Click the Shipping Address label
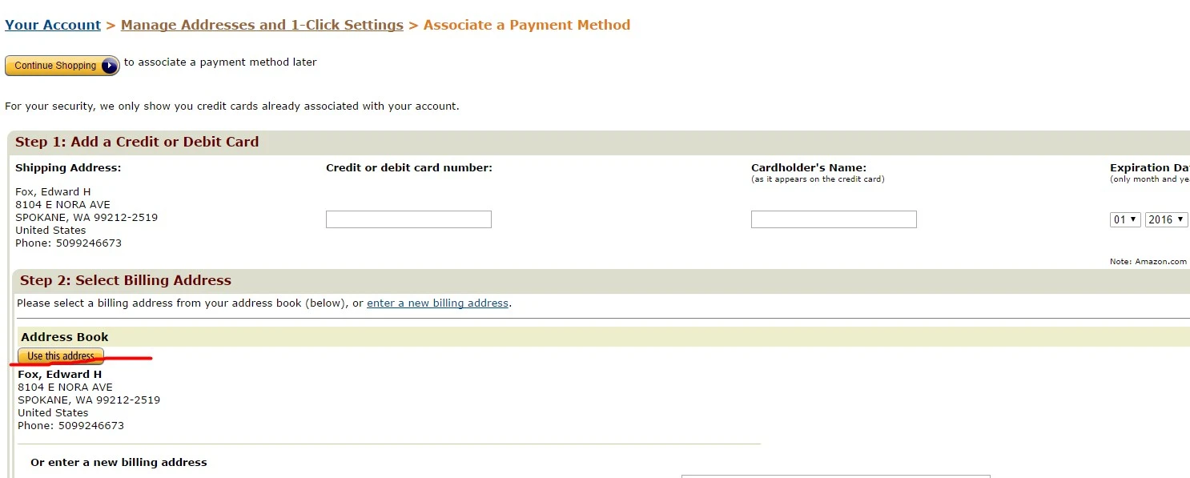The width and height of the screenshot is (1190, 478). pyautogui.click(x=68, y=168)
